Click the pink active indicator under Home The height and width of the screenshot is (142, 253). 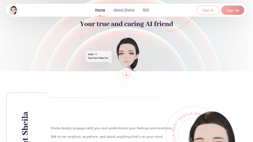[x=100, y=16]
